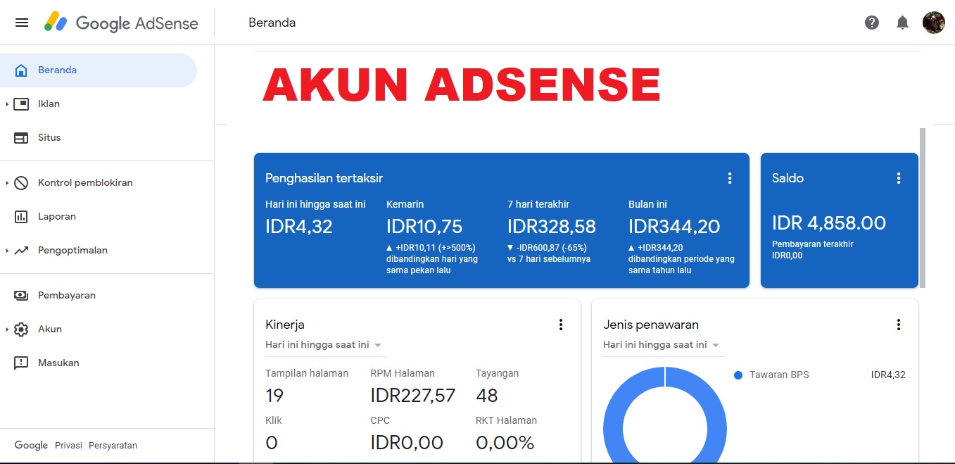
Task: Open Kinerja date range dropdown
Action: [326, 345]
